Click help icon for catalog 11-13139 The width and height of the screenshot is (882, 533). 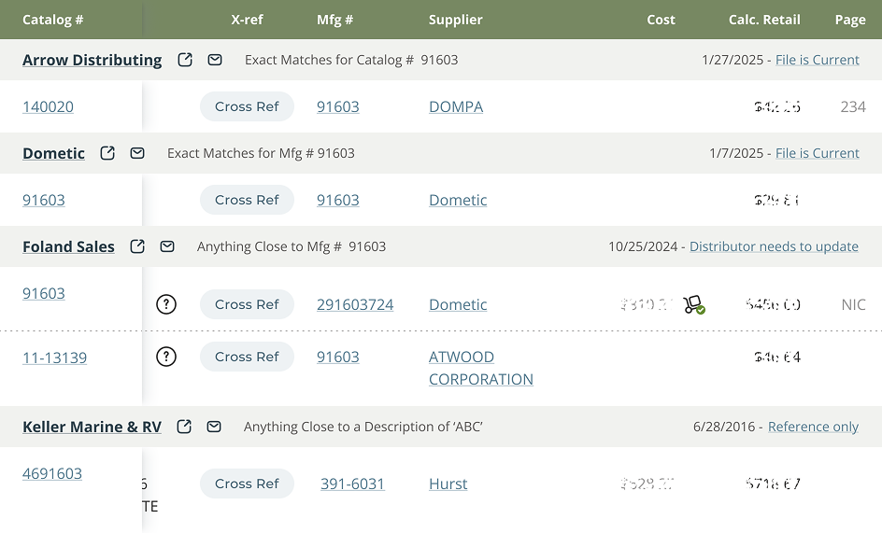(x=166, y=357)
